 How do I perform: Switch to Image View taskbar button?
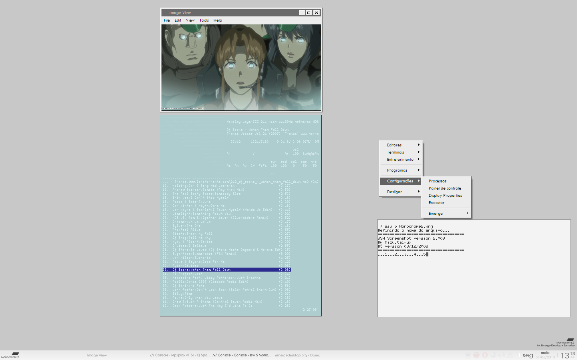97,355
